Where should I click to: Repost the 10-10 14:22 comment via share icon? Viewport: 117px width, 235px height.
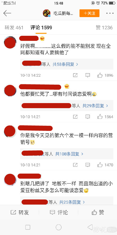(x=75, y=75)
